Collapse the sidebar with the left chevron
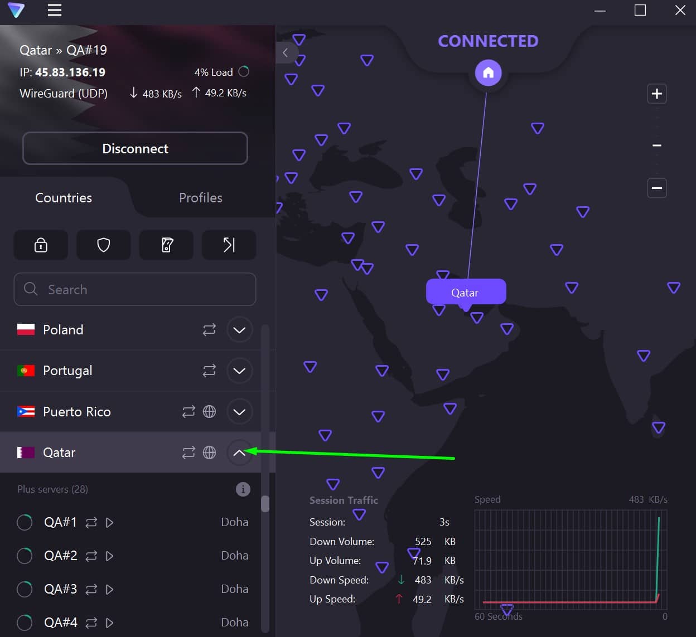The width and height of the screenshot is (696, 637). click(285, 53)
